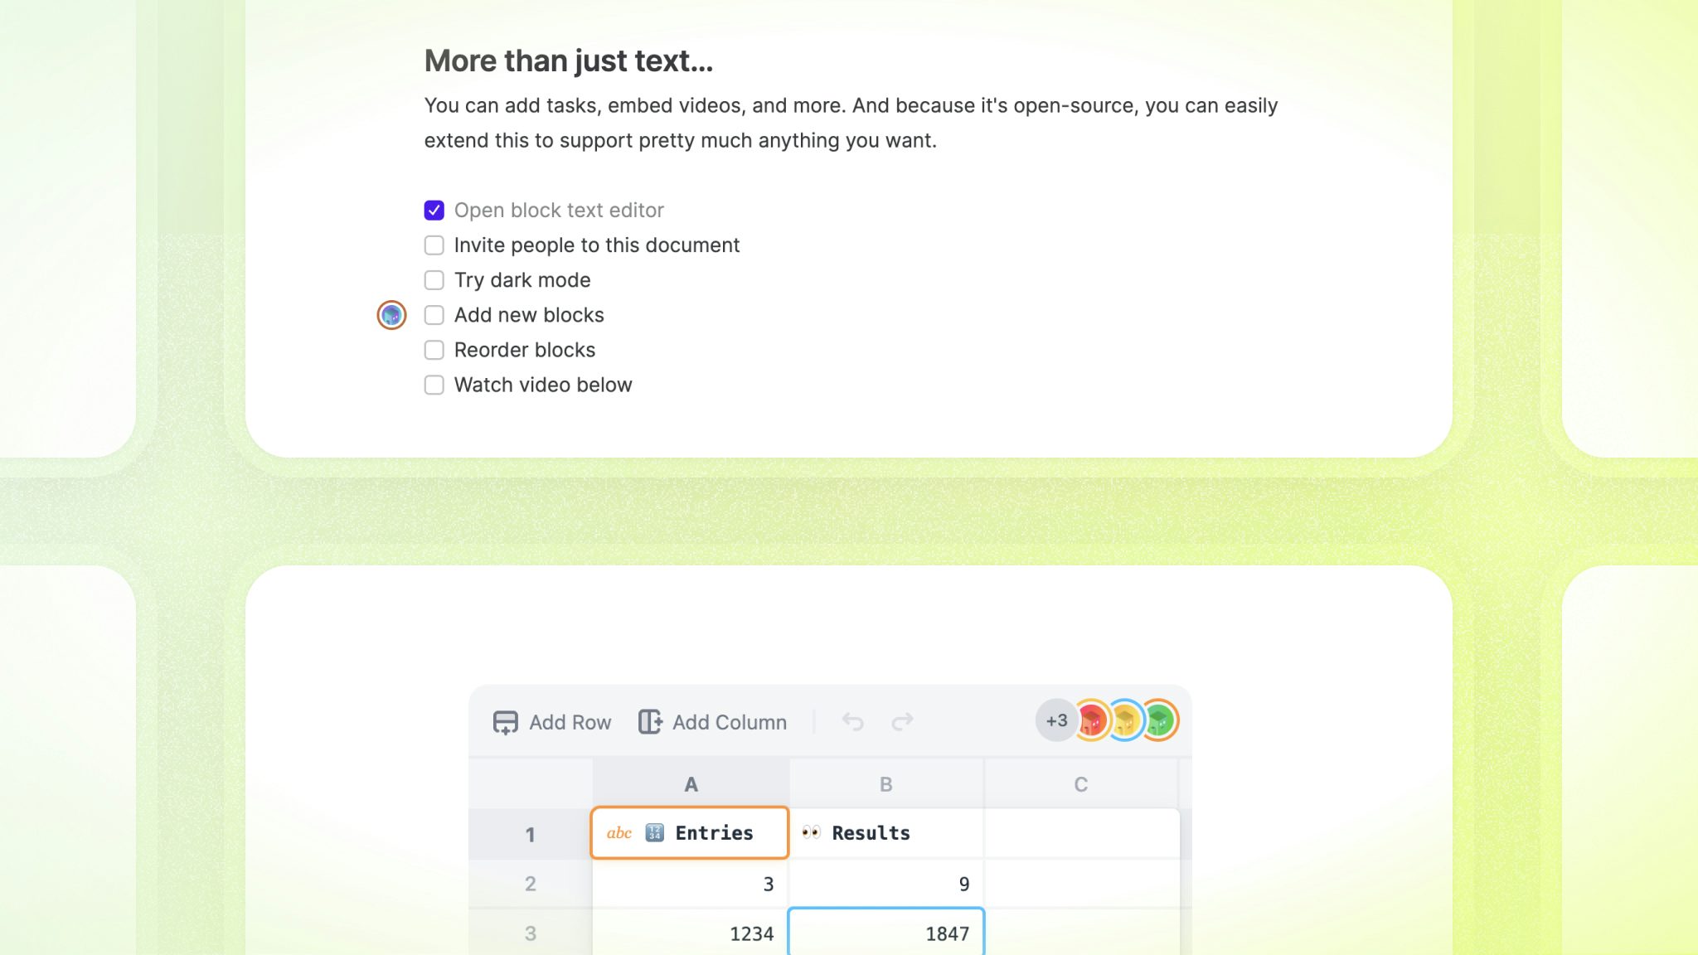1698x955 pixels.
Task: Select the Add Row menu item
Action: point(553,720)
